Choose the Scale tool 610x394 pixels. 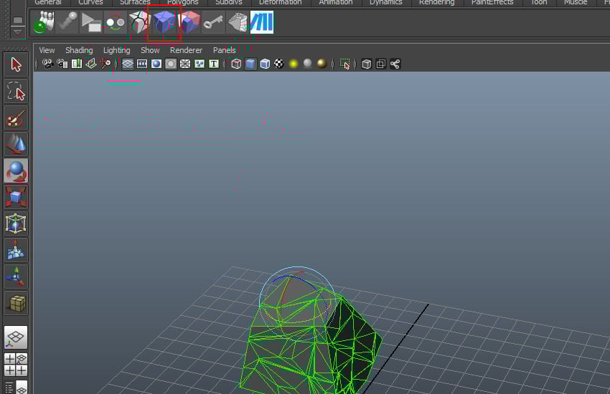coord(16,197)
